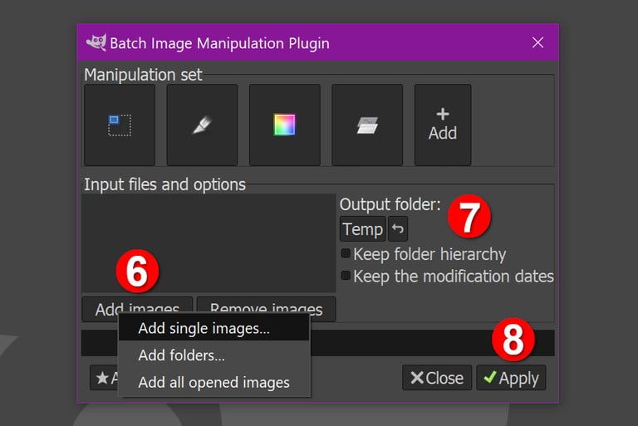638x426 pixels.
Task: Click the GIMP Wilber icon in title bar
Action: (96, 42)
